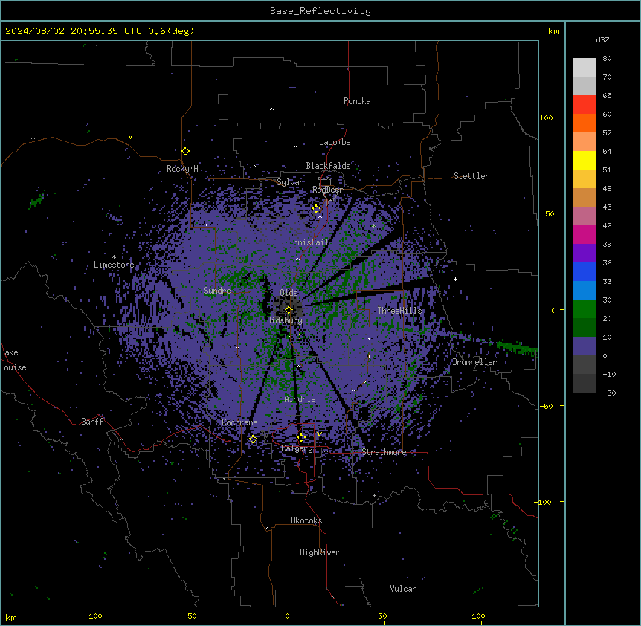Click the 80 value on dBZ scale
This screenshot has height=626, width=641.
click(x=607, y=59)
